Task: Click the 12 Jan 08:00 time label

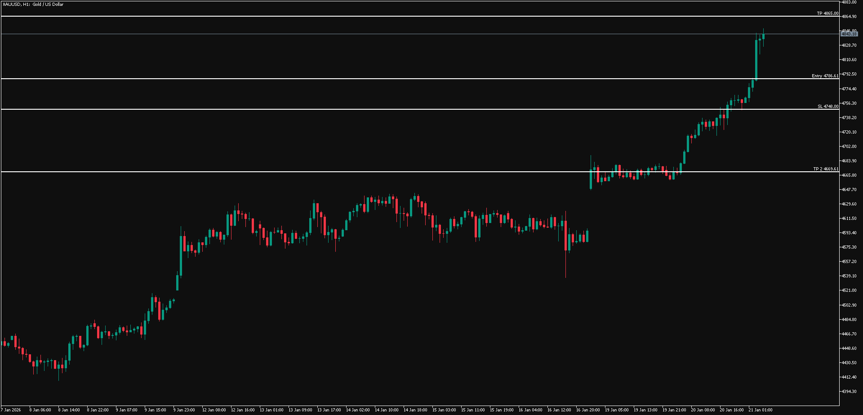Action: pos(214,410)
